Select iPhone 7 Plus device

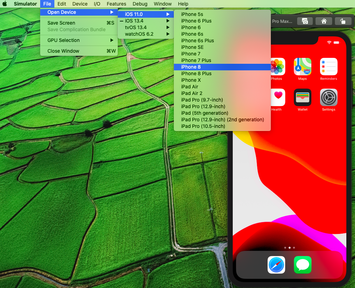click(222, 60)
